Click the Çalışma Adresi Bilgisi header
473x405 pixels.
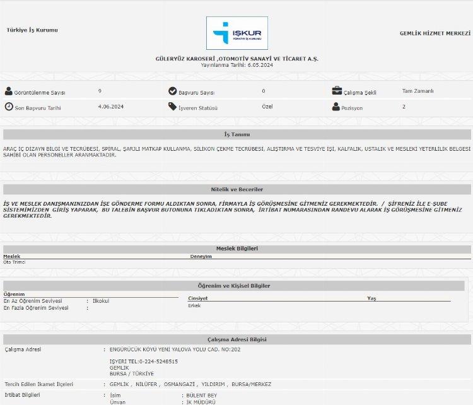pyautogui.click(x=237, y=339)
